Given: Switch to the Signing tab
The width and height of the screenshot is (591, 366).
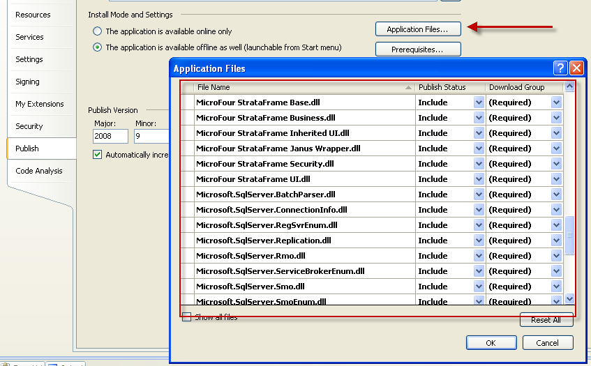Looking at the screenshot, I should (x=28, y=82).
